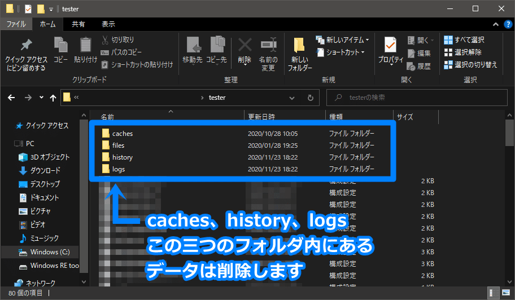The width and height of the screenshot is (515, 300).
Task: Sort by Name (名前) column header
Action: pyautogui.click(x=107, y=117)
